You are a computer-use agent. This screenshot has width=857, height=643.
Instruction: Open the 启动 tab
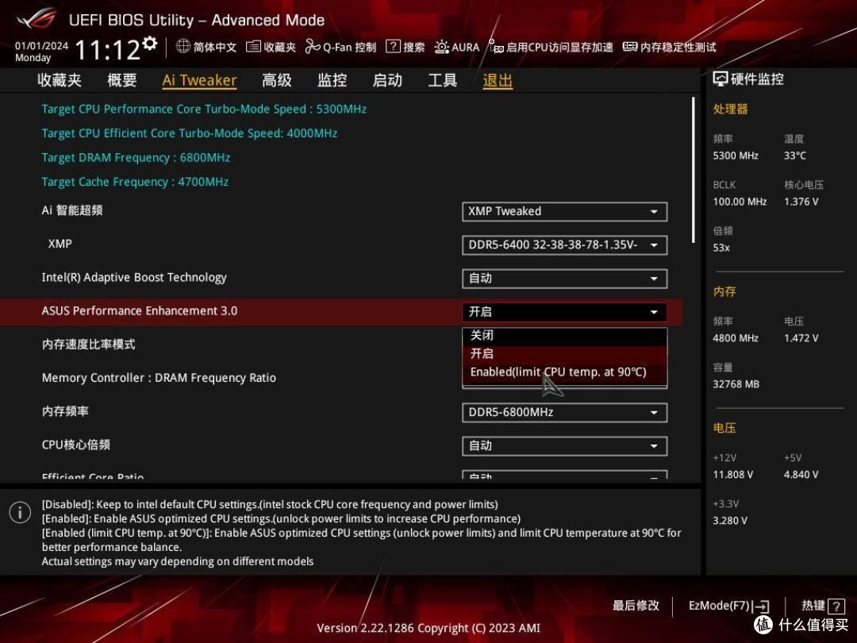pos(387,80)
